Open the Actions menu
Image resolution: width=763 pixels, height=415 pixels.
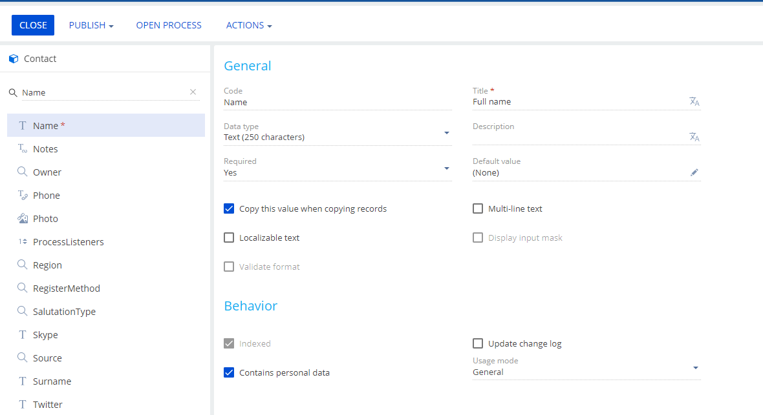coord(249,25)
